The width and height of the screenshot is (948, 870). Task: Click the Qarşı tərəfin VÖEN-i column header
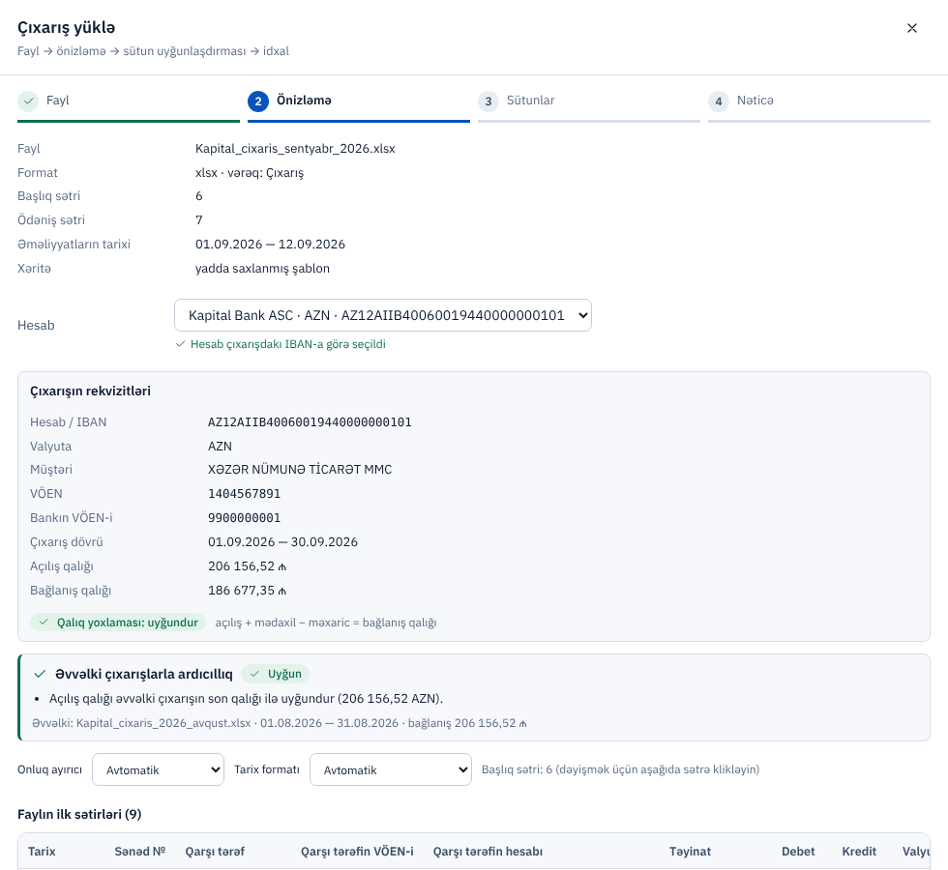(x=357, y=852)
